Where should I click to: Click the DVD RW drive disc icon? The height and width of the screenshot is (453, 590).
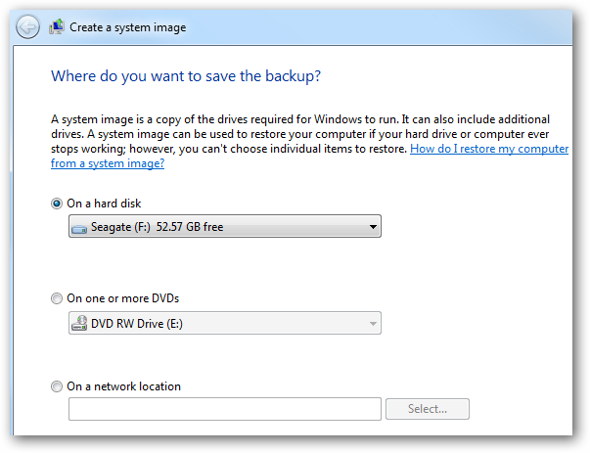point(78,324)
